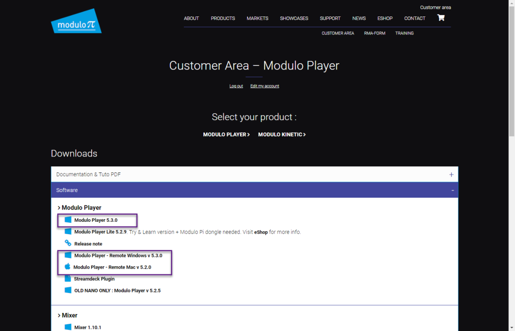Open the ESHOP menu item
Image resolution: width=515 pixels, height=331 pixels.
click(x=385, y=19)
